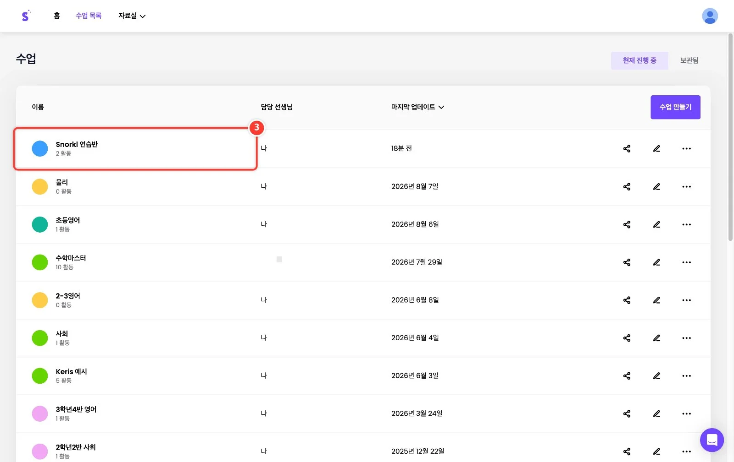
Task: Click the Snorkl logo
Action: [x=26, y=16]
